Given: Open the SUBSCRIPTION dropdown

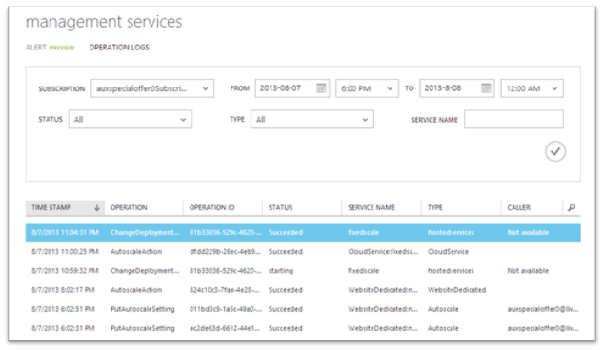Looking at the screenshot, I should [152, 88].
